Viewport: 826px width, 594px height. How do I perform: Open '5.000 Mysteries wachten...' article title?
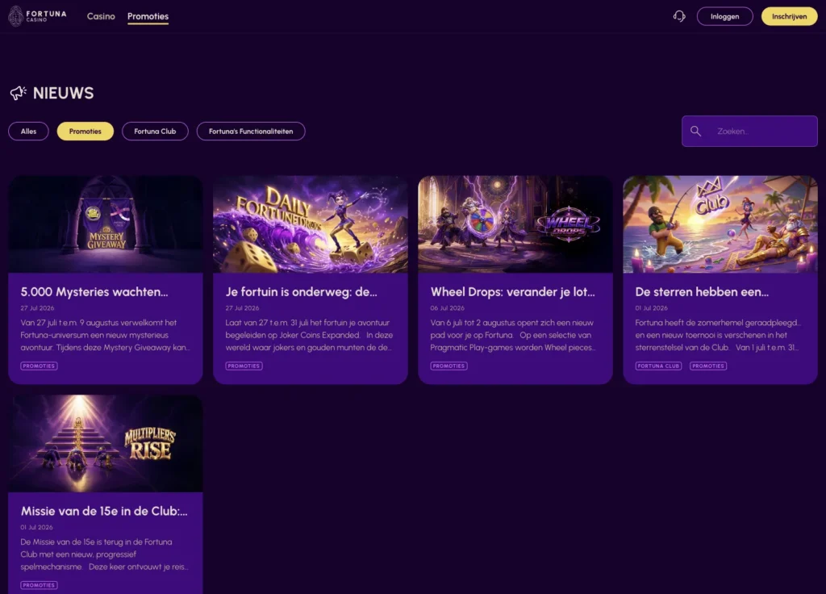coord(94,292)
